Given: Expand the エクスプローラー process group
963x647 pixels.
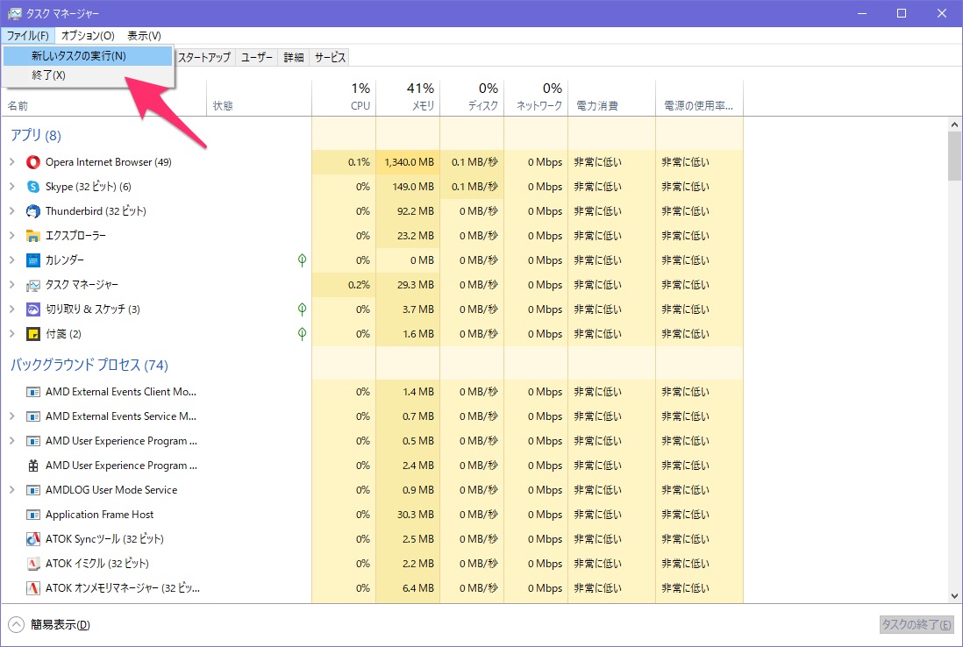Looking at the screenshot, I should [11, 235].
